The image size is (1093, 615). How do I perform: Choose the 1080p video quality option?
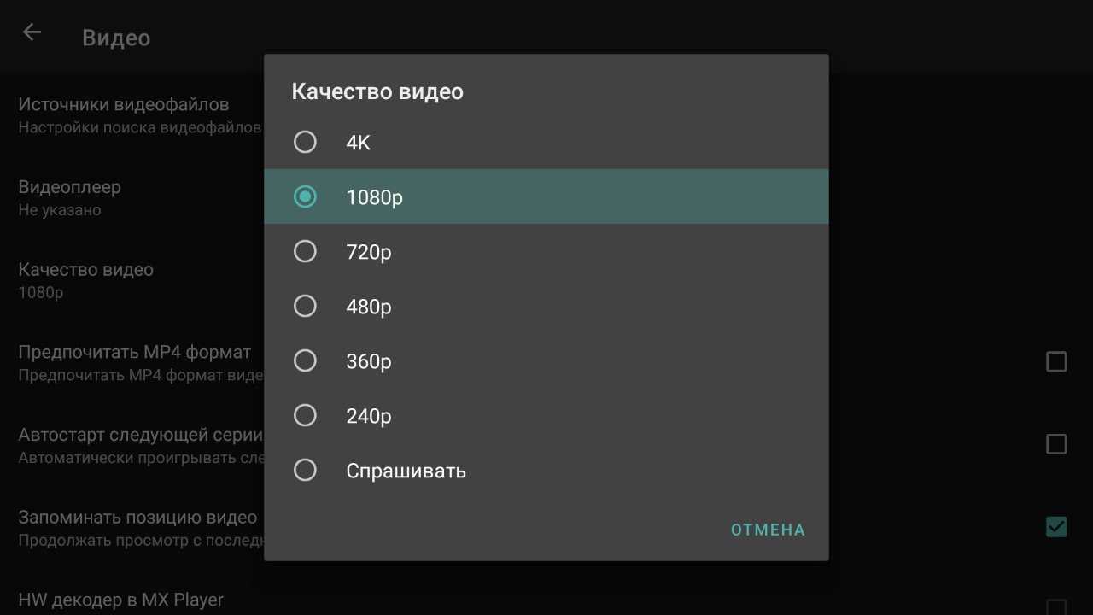[x=546, y=196]
